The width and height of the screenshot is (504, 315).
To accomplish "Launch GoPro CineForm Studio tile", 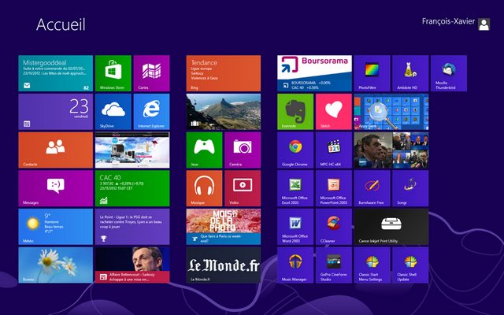I will click(x=334, y=265).
